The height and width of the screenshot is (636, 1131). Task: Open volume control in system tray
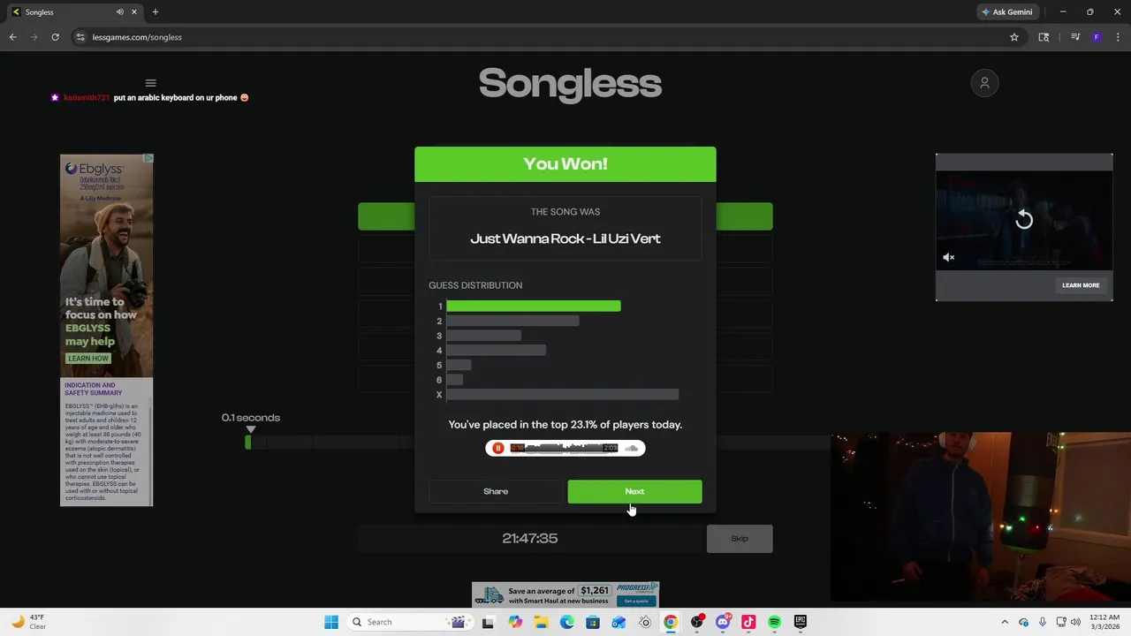(x=1075, y=622)
